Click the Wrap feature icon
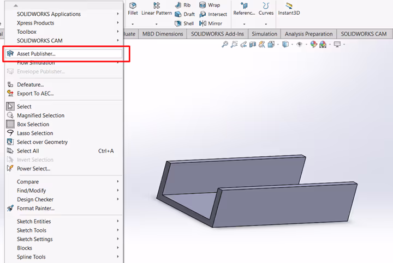Image resolution: width=393 pixels, height=263 pixels. tap(203, 5)
